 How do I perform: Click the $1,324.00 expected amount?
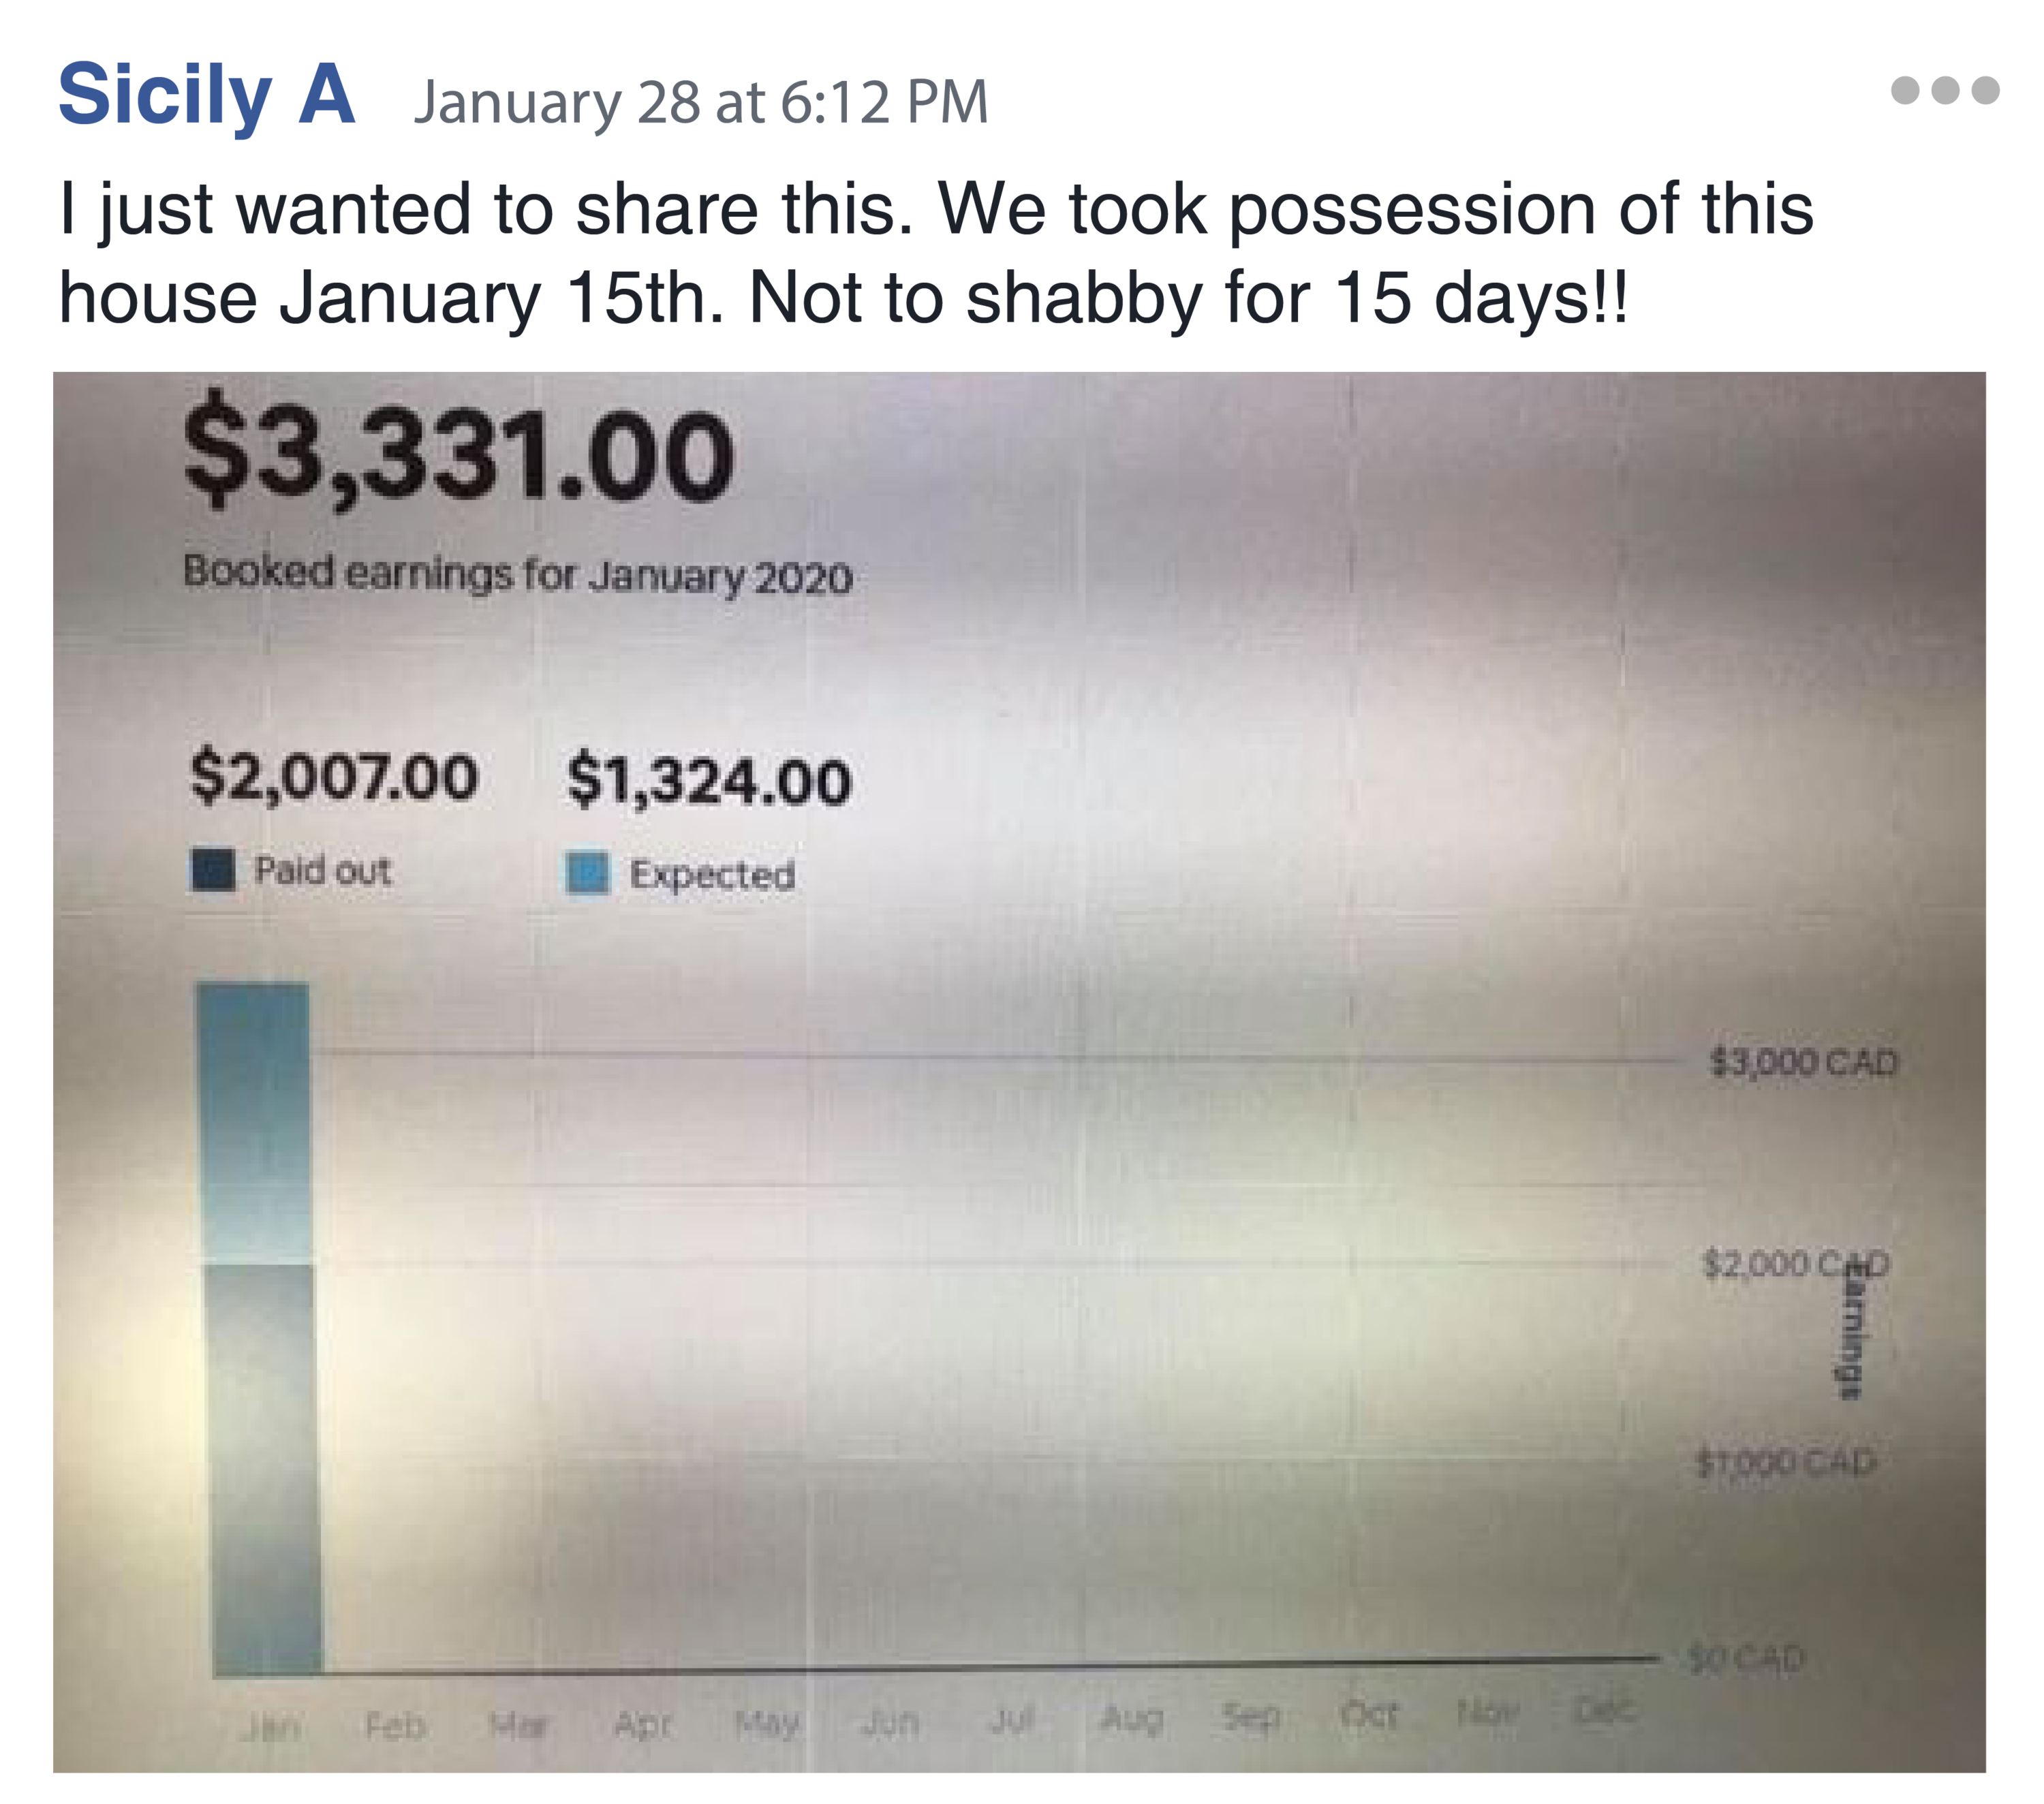[x=709, y=780]
